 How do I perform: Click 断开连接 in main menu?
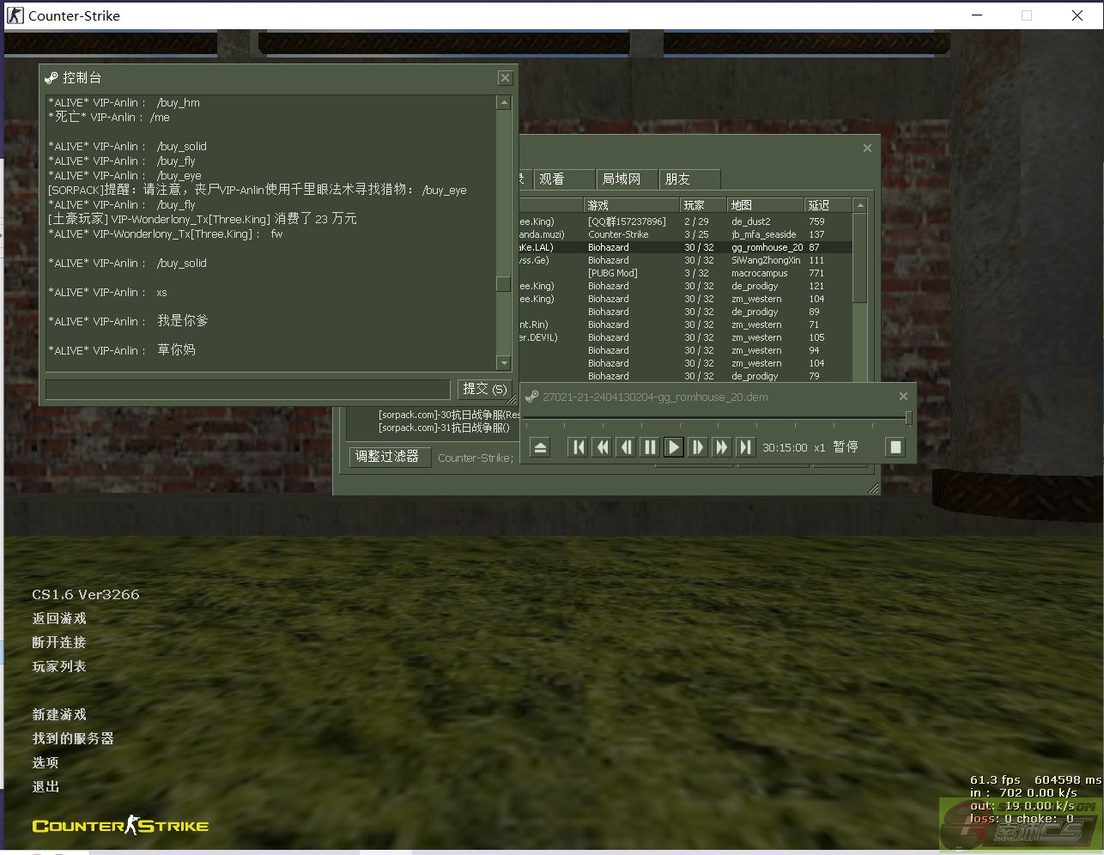[59, 642]
